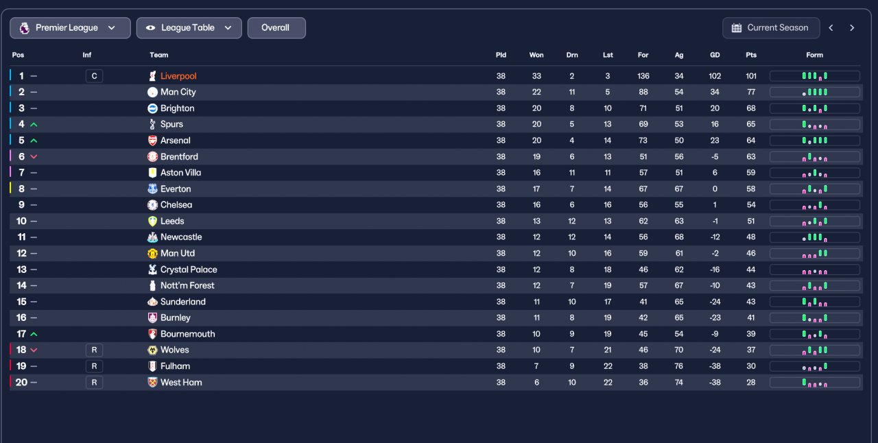Click Liverpool's form indicator bar

815,76
